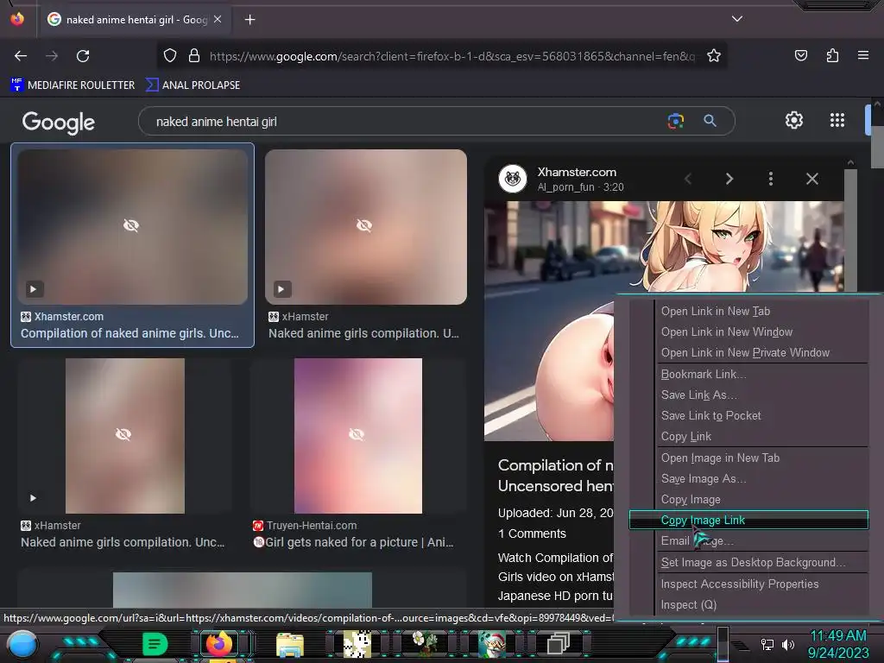This screenshot has width=884, height=663.
Task: Open the Firefox hamburger application menu
Action: (x=863, y=55)
